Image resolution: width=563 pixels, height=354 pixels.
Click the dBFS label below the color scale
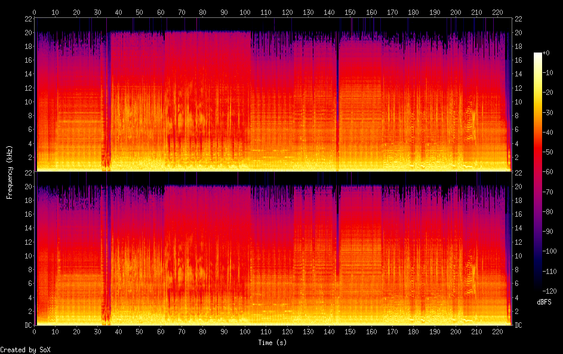[544, 302]
